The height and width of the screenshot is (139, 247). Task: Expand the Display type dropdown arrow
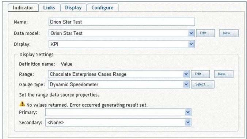pos(191,44)
